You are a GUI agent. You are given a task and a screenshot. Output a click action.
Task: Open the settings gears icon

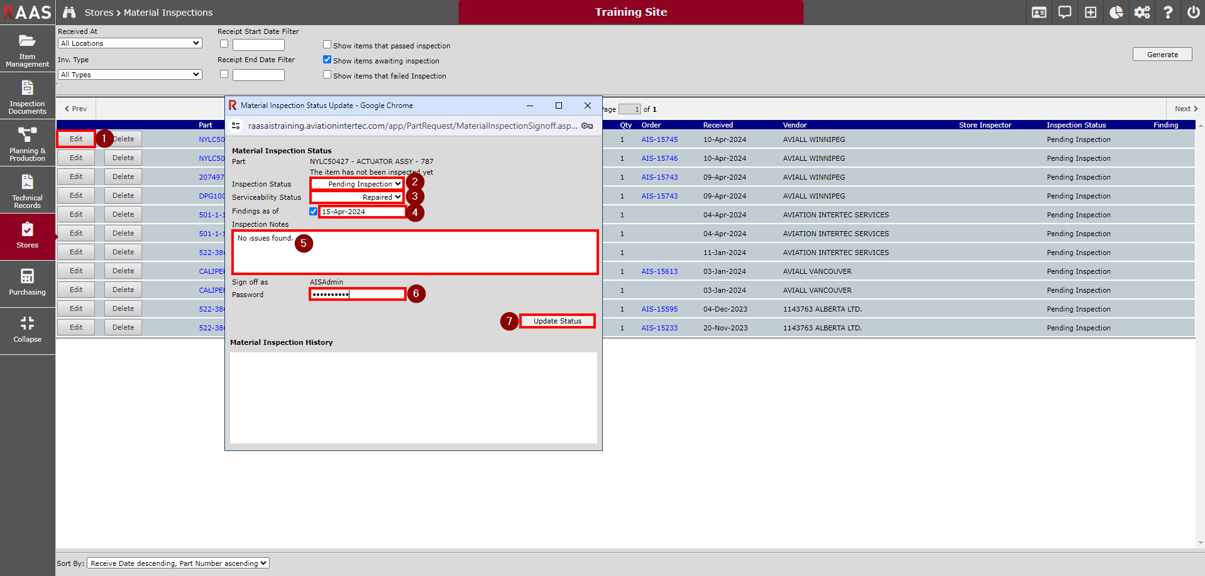pyautogui.click(x=1142, y=13)
